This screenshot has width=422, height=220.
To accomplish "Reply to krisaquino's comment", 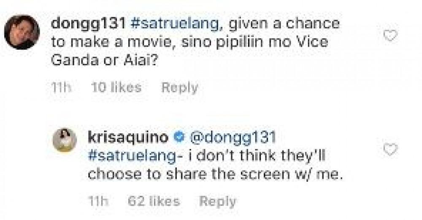I will click(217, 201).
